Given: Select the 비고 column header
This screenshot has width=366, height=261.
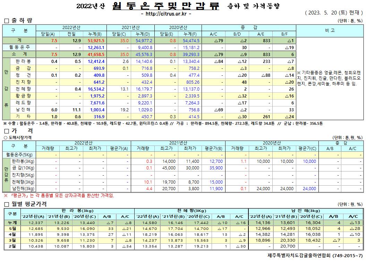Looking at the screenshot, I should coord(330,30).
